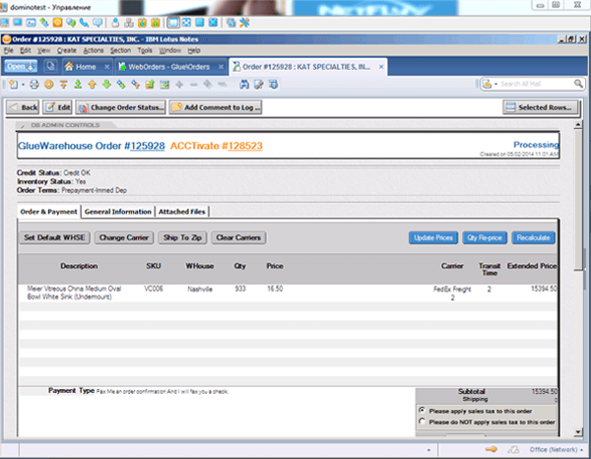Click the blue Qty Re-price button
The width and height of the screenshot is (591, 459).
coord(485,237)
